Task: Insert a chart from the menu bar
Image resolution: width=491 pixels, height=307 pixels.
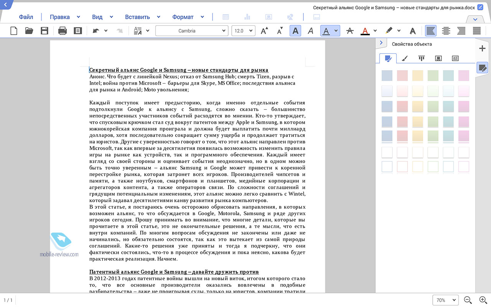Action: tap(247, 17)
